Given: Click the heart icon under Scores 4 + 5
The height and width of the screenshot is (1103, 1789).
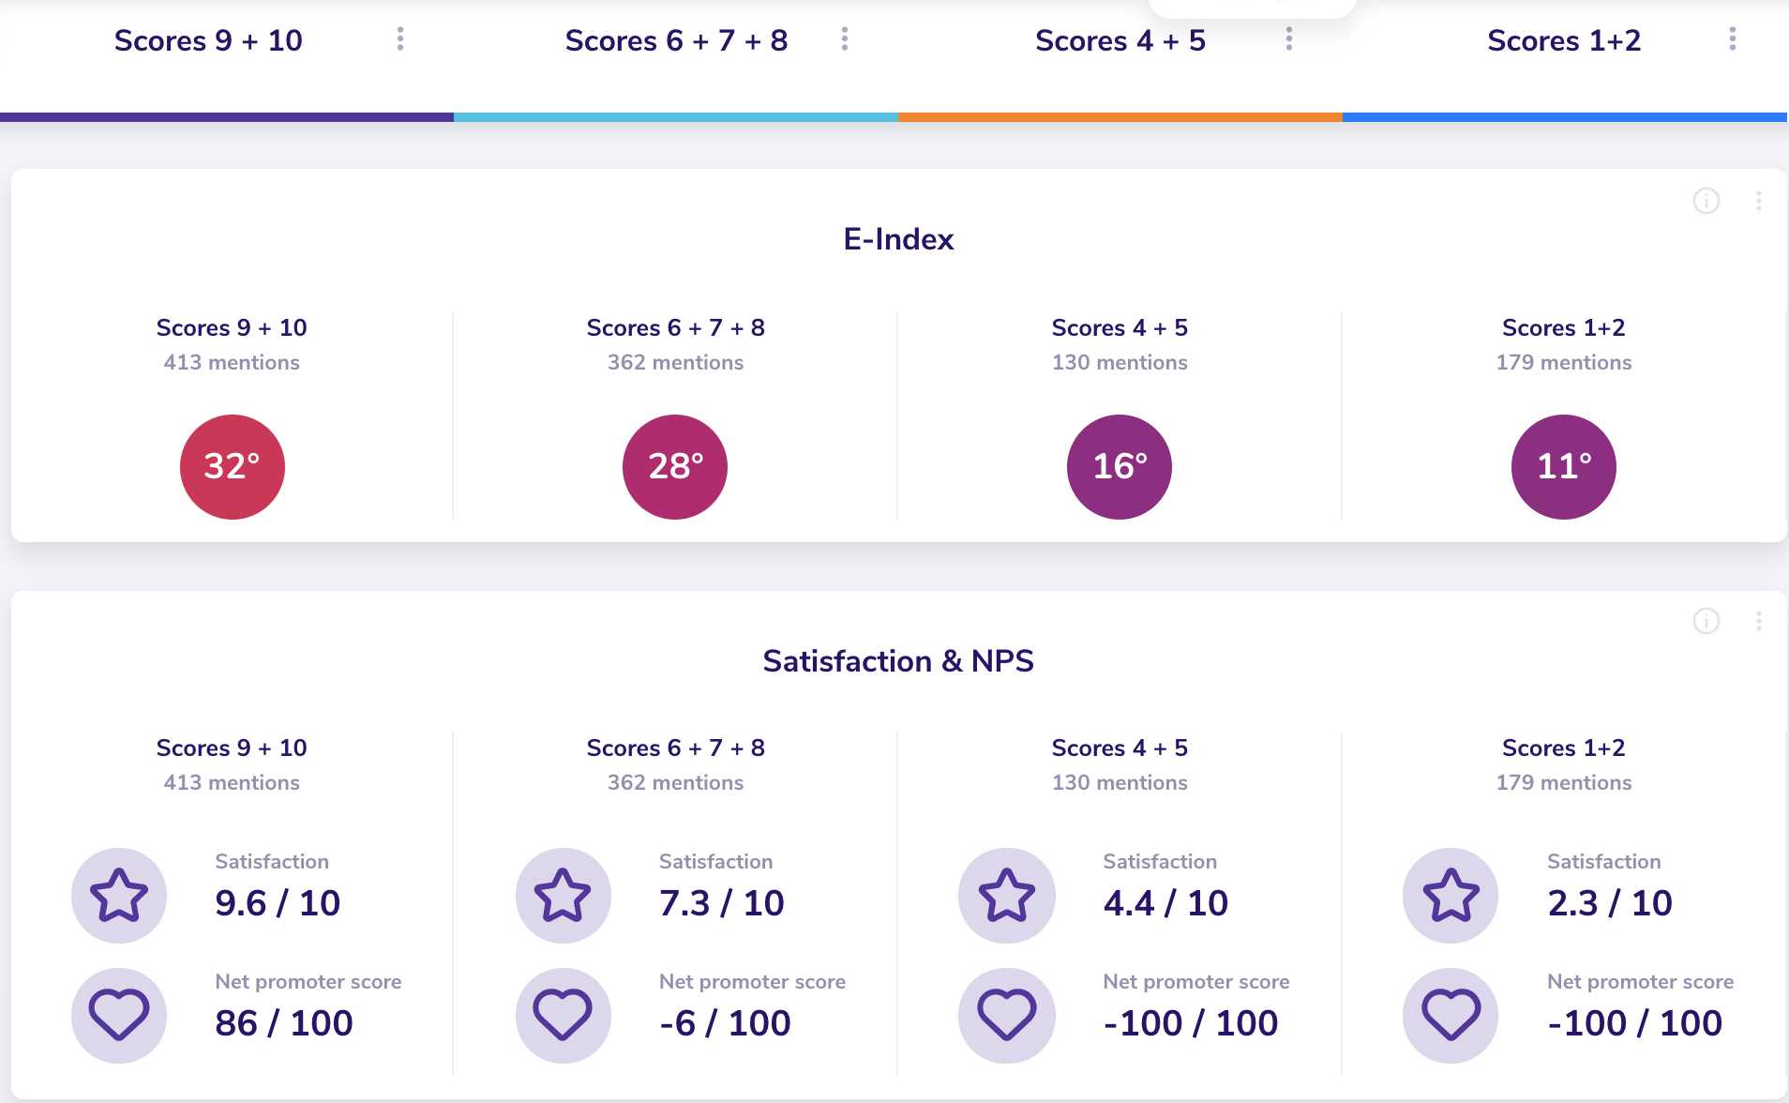Looking at the screenshot, I should pos(1007,1016).
